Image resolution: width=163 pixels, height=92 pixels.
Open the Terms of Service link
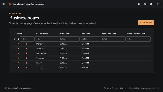click(x=111, y=88)
